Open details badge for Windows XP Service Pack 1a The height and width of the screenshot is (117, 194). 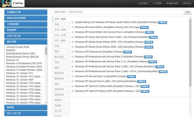point(132,77)
